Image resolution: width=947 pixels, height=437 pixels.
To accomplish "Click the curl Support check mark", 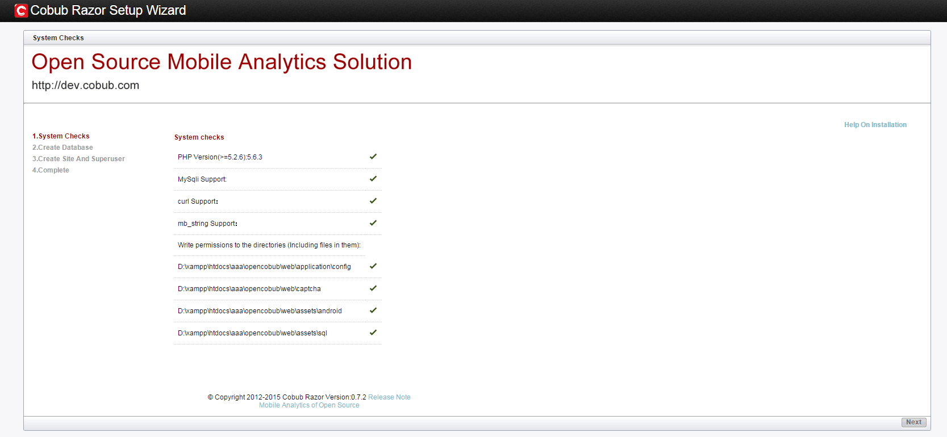I will [373, 201].
